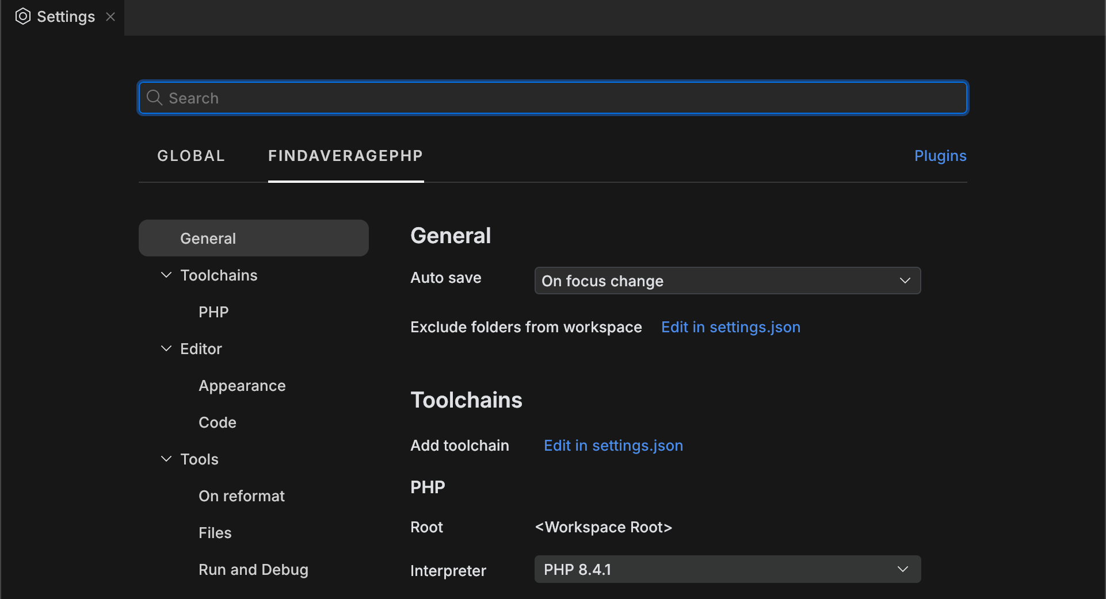Collapse the Tools tree section
Image resolution: width=1106 pixels, height=599 pixels.
coord(166,459)
